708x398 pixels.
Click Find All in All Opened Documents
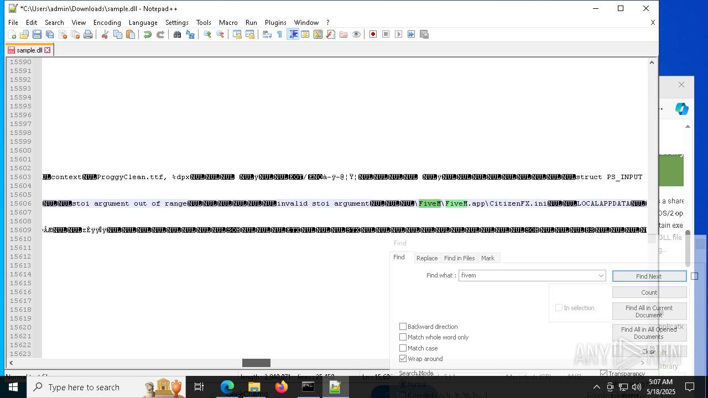(x=649, y=333)
